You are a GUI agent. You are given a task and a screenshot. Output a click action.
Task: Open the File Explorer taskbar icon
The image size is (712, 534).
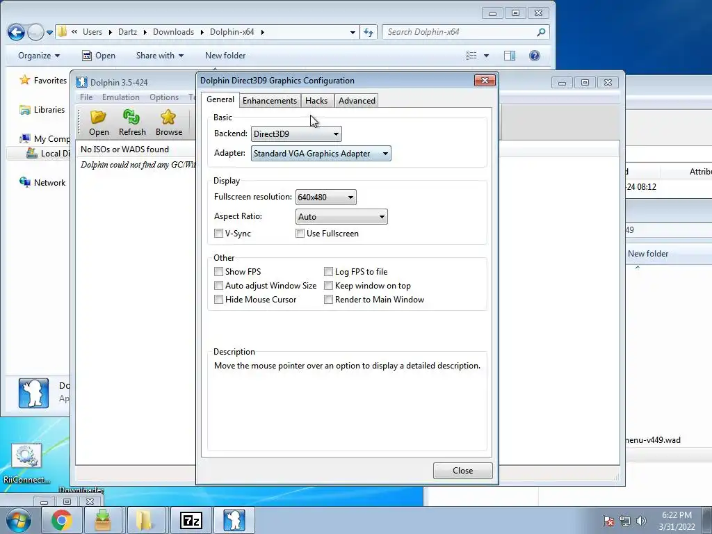pos(145,520)
